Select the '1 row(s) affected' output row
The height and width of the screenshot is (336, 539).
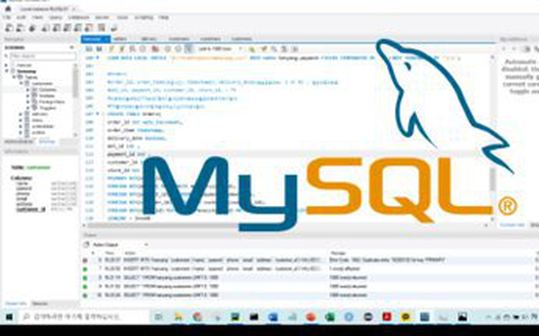[x=309, y=269]
